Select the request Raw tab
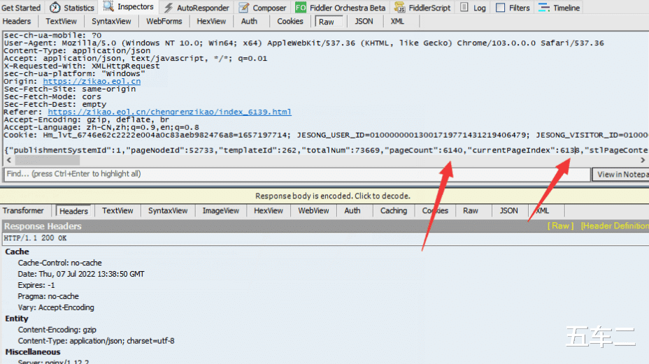This screenshot has width=649, height=364. (x=329, y=22)
